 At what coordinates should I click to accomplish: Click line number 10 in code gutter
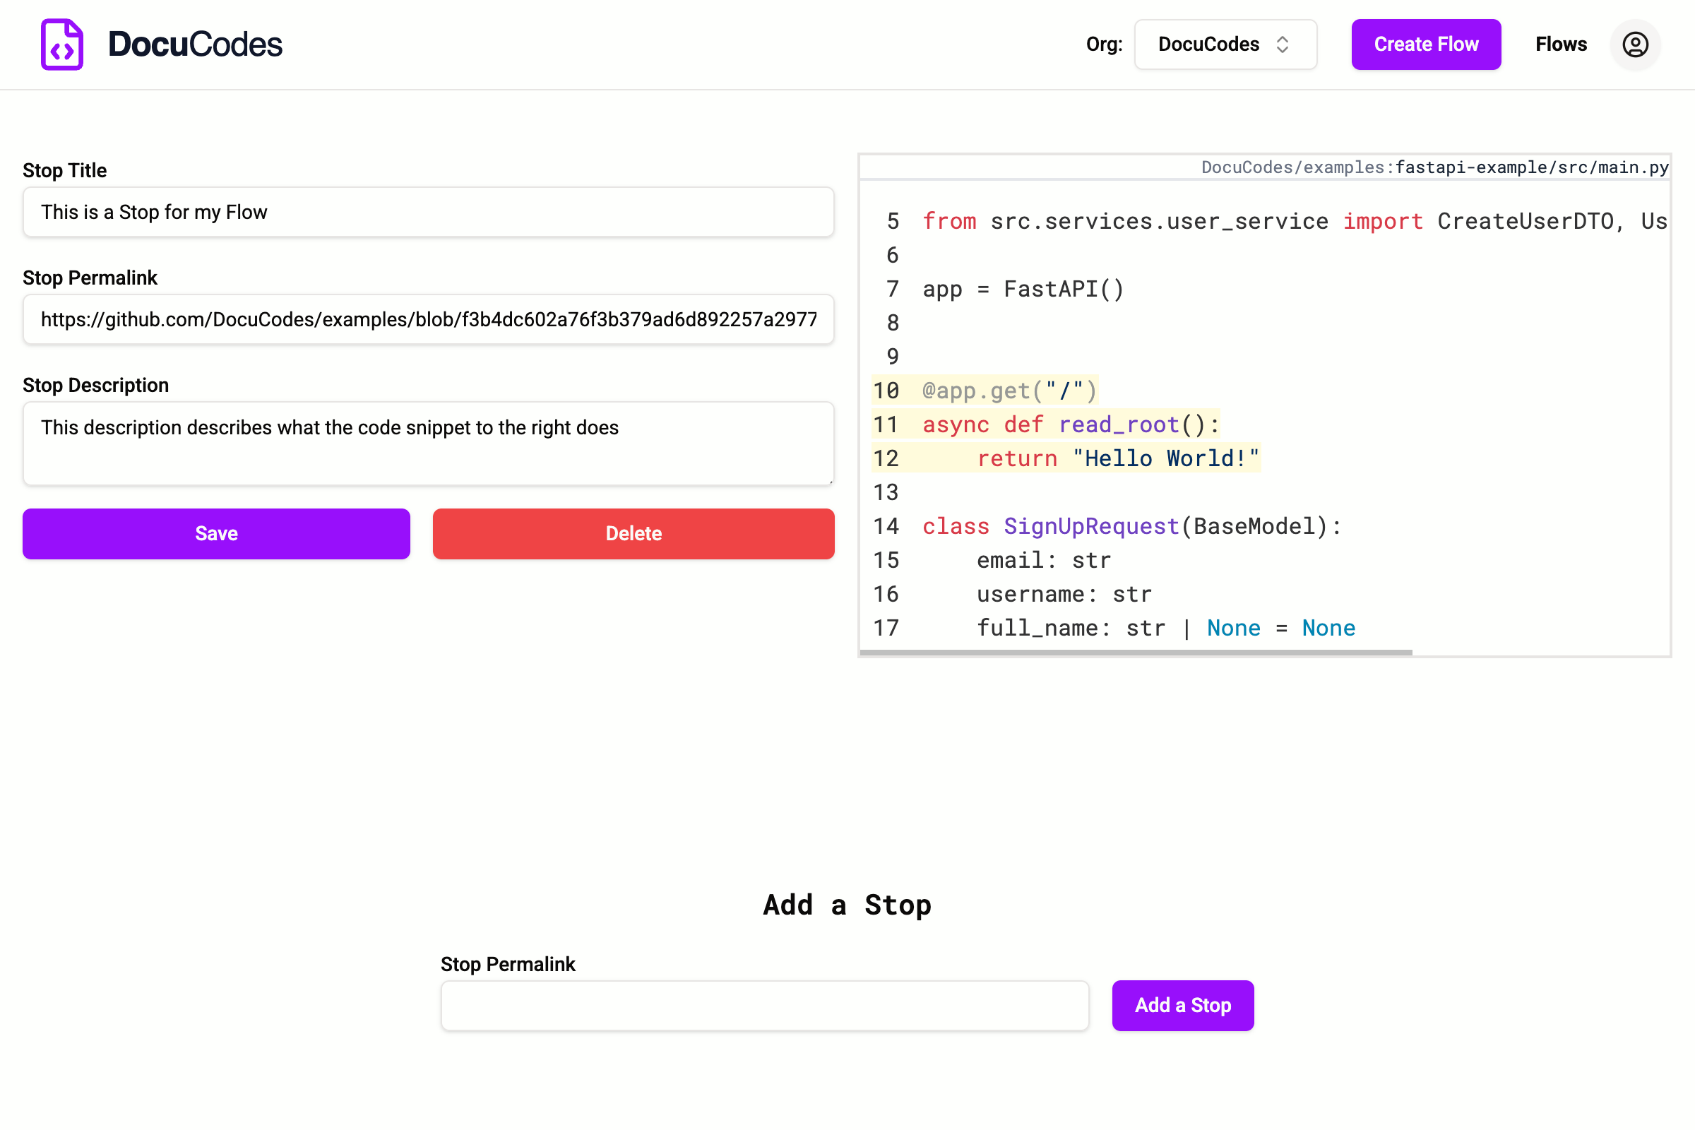[886, 391]
